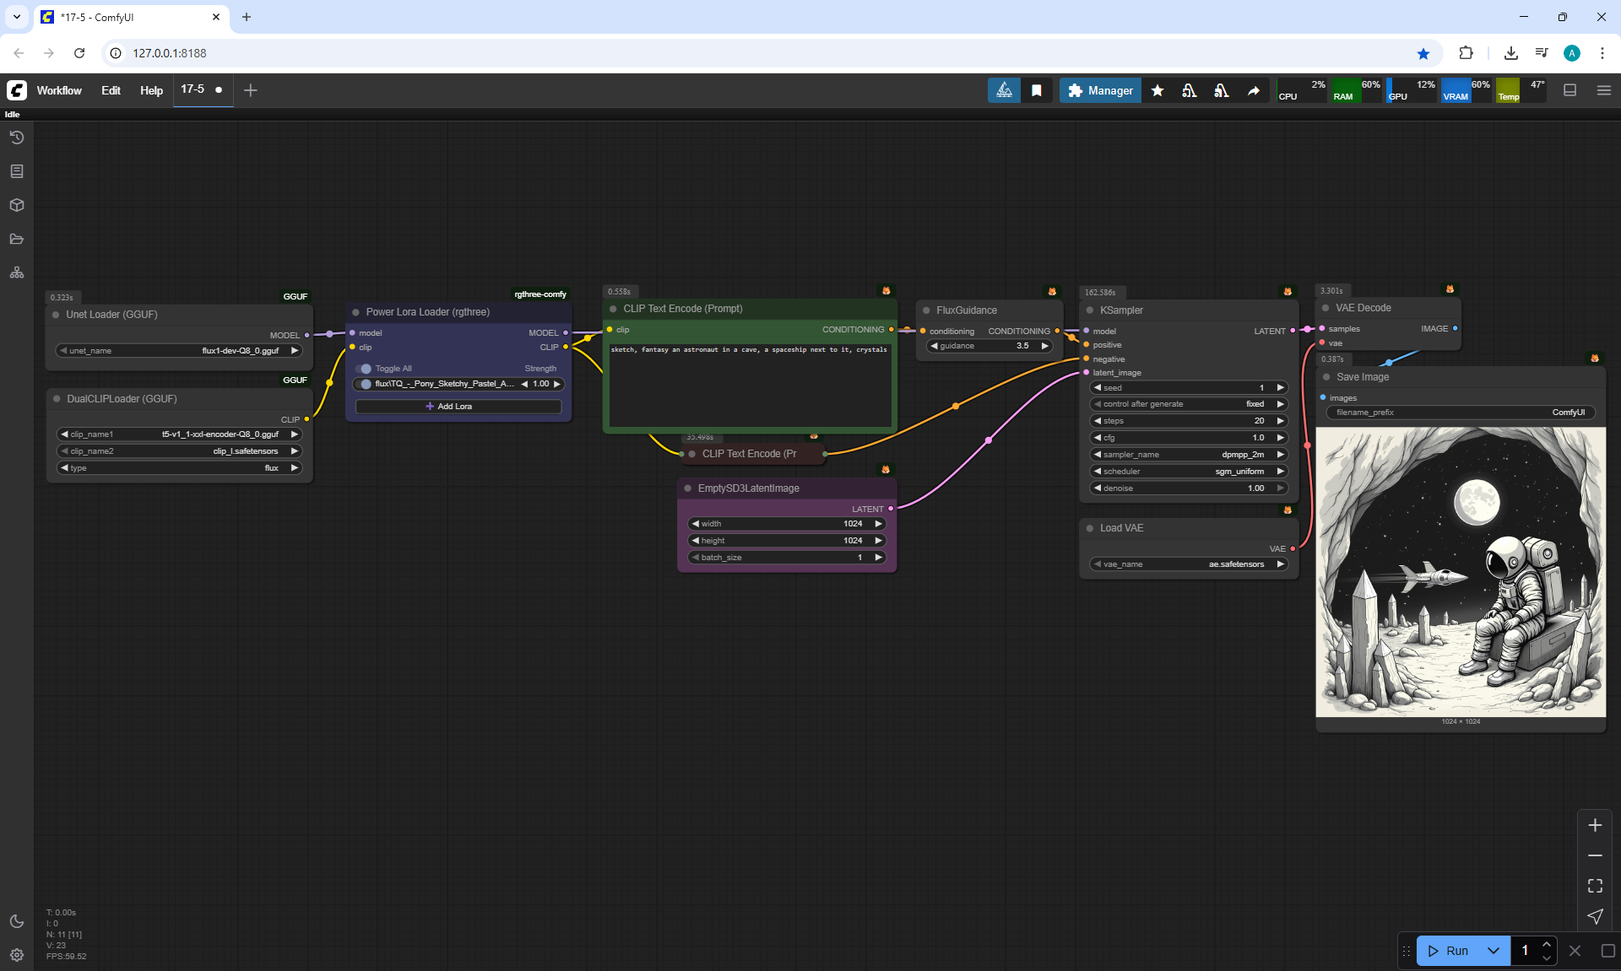Toggle the Pony_Sketchy_Pastel lora switch

pyautogui.click(x=364, y=384)
